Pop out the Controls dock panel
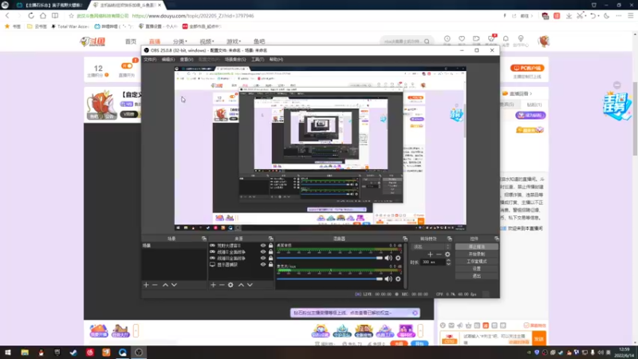This screenshot has width=638, height=359. pos(496,239)
